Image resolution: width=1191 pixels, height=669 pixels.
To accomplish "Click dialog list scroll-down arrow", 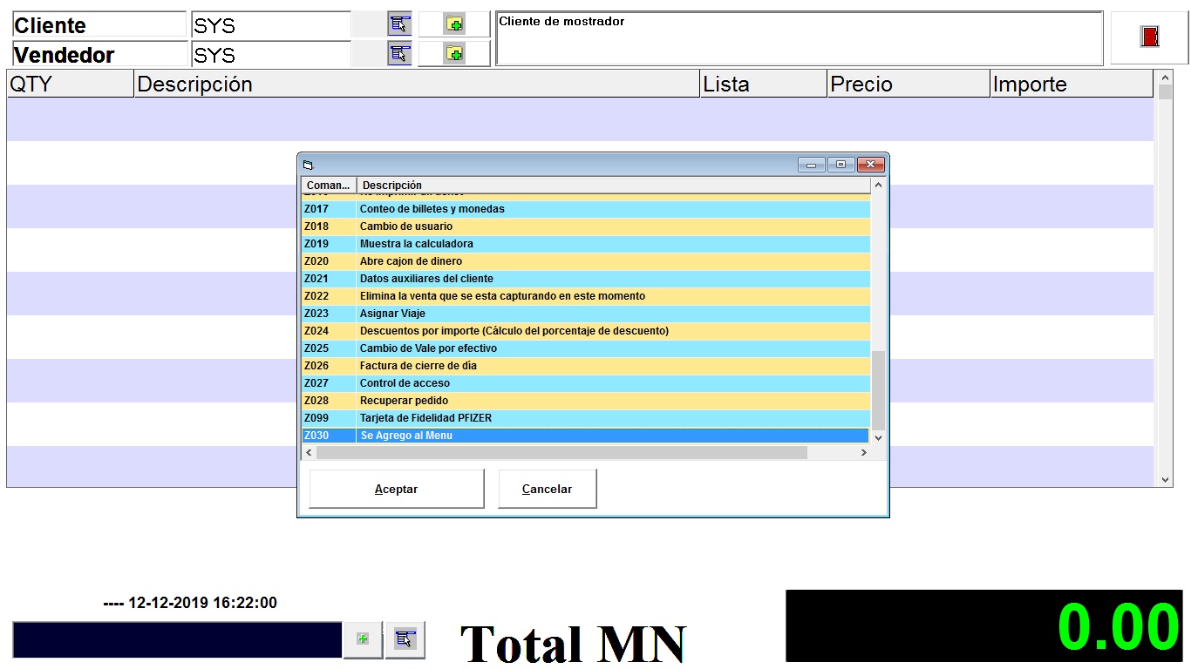I will (878, 438).
